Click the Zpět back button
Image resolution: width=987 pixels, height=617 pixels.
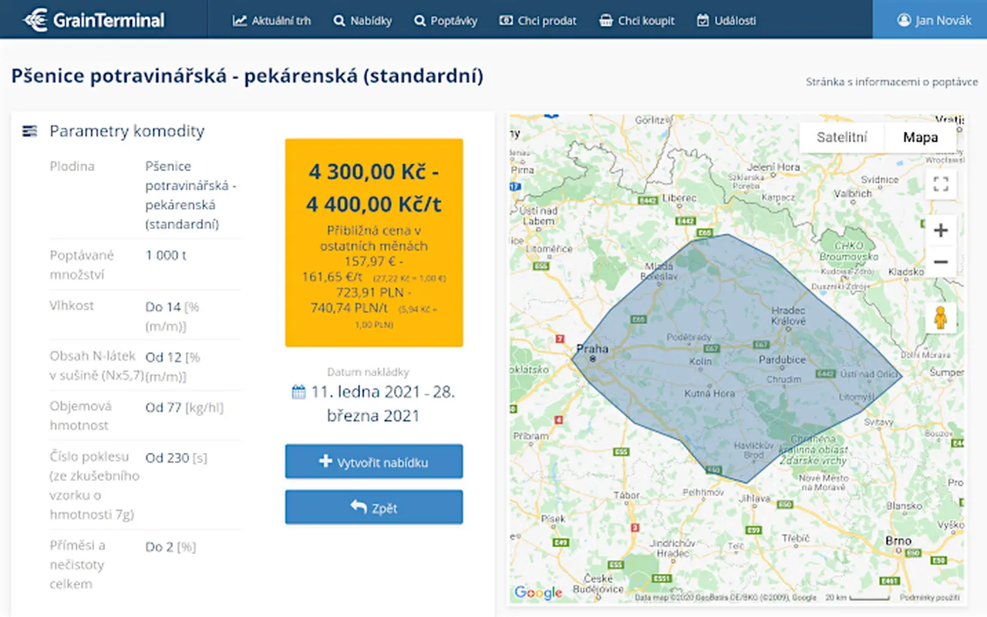[x=374, y=508]
